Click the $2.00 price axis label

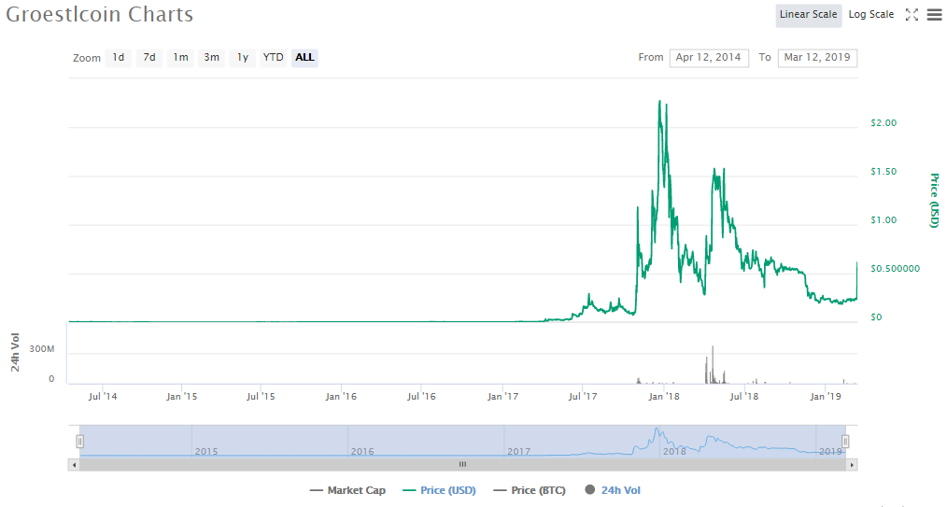[883, 123]
